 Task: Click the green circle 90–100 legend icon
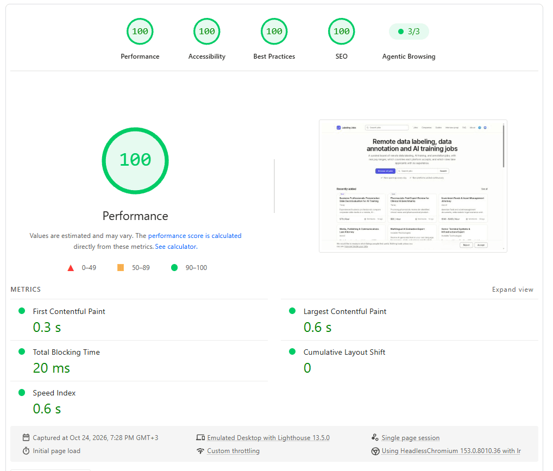(x=174, y=267)
